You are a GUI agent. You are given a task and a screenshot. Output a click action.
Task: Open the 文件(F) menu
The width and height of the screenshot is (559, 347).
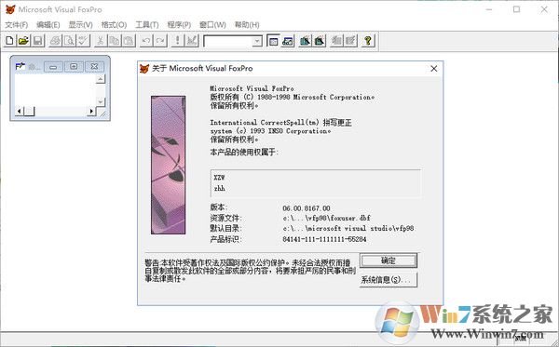(x=17, y=24)
